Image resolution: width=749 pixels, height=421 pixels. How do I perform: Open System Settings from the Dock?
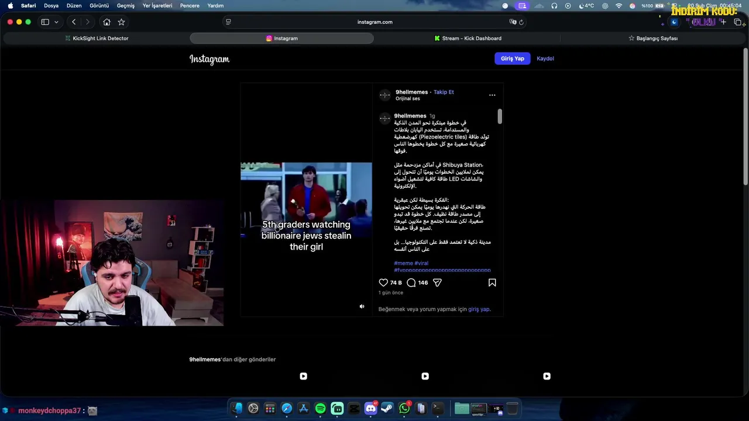tap(253, 409)
